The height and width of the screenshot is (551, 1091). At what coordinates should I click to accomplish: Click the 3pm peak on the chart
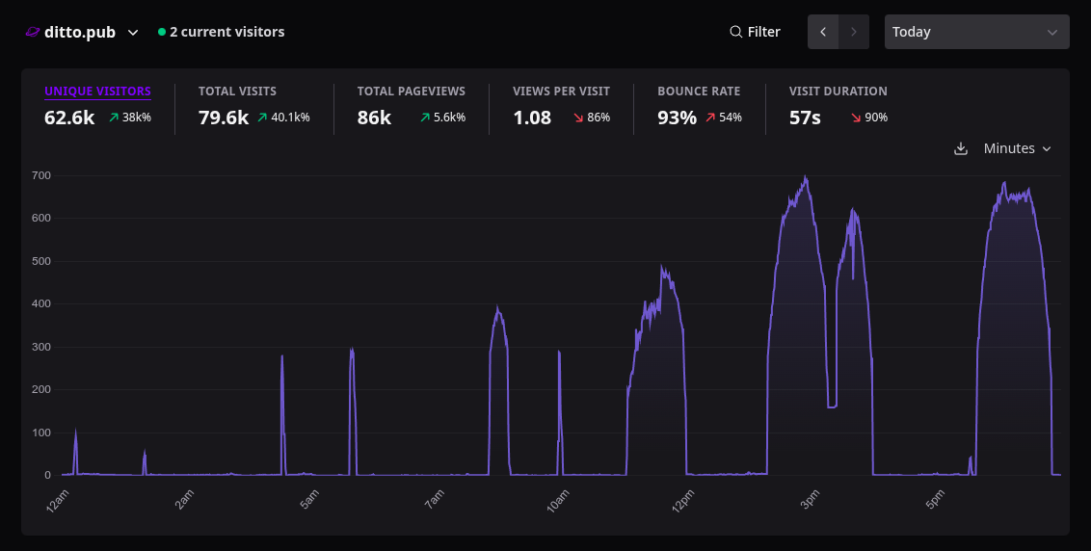point(806,176)
